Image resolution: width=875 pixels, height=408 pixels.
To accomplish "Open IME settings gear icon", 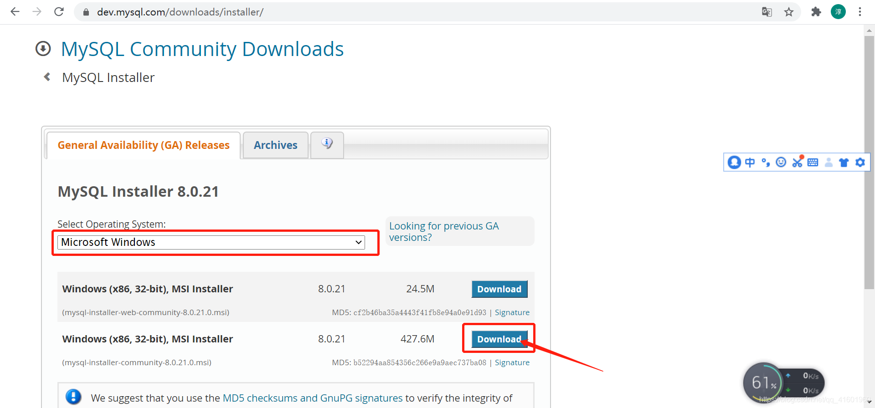I will (860, 162).
